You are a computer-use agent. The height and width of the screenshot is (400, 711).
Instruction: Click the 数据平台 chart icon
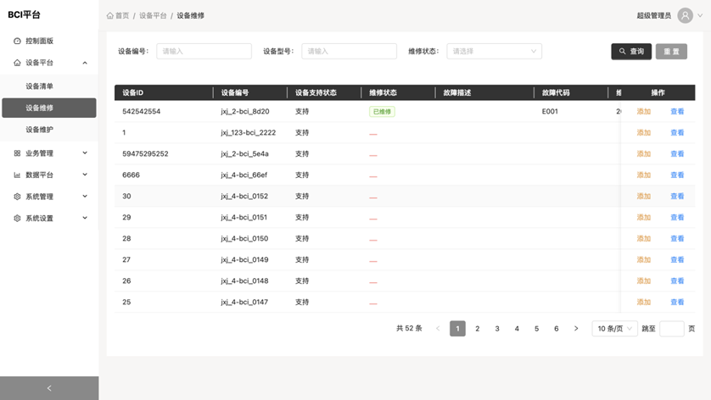(17, 175)
